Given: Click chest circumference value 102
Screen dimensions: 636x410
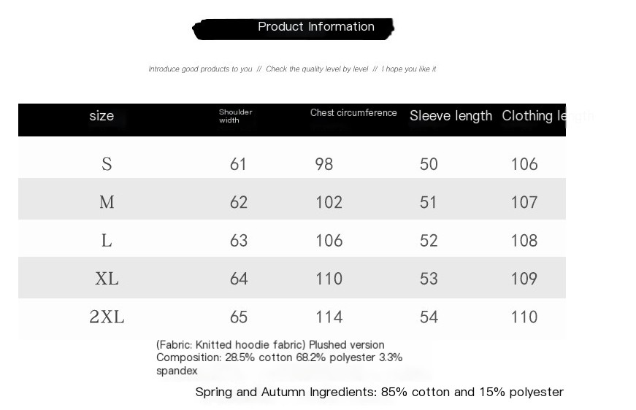Looking at the screenshot, I should click(329, 202).
